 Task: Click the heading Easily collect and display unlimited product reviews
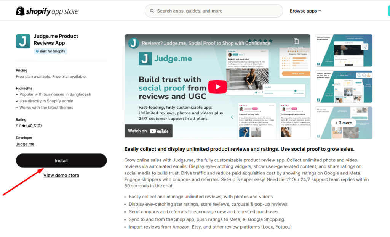click(239, 149)
